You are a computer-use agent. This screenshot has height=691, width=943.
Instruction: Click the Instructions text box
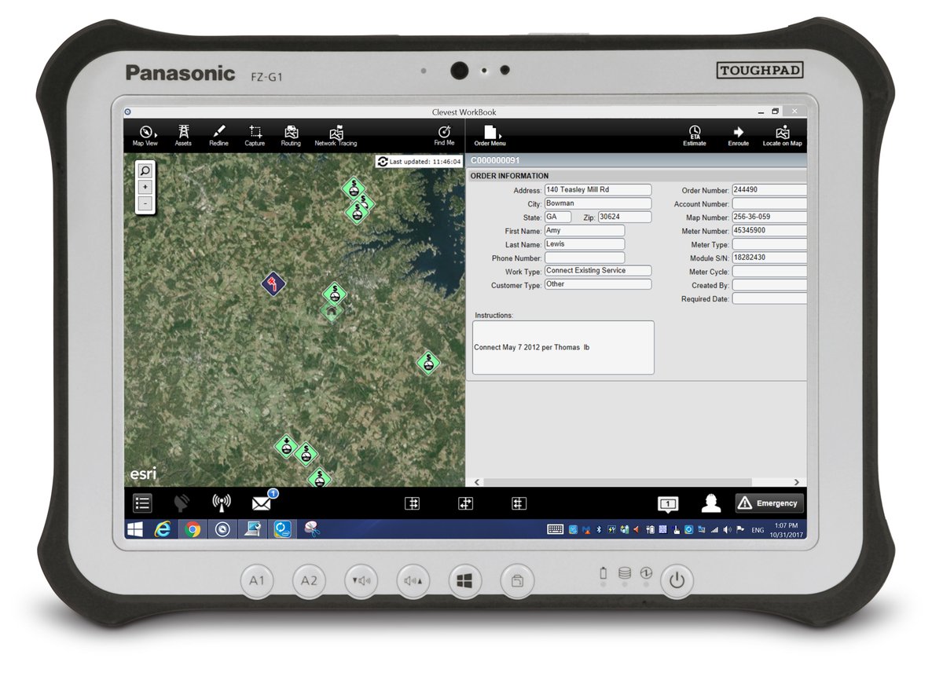point(563,347)
